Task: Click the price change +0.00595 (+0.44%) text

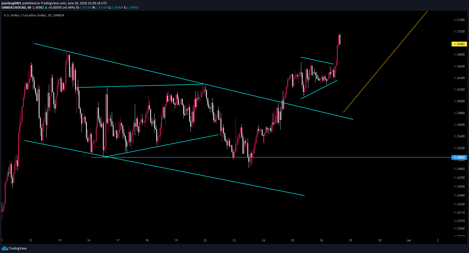Action: (61, 8)
